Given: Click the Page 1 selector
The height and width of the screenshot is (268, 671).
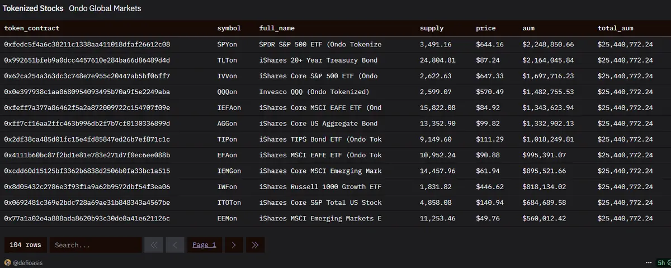Looking at the screenshot, I should pos(204,245).
